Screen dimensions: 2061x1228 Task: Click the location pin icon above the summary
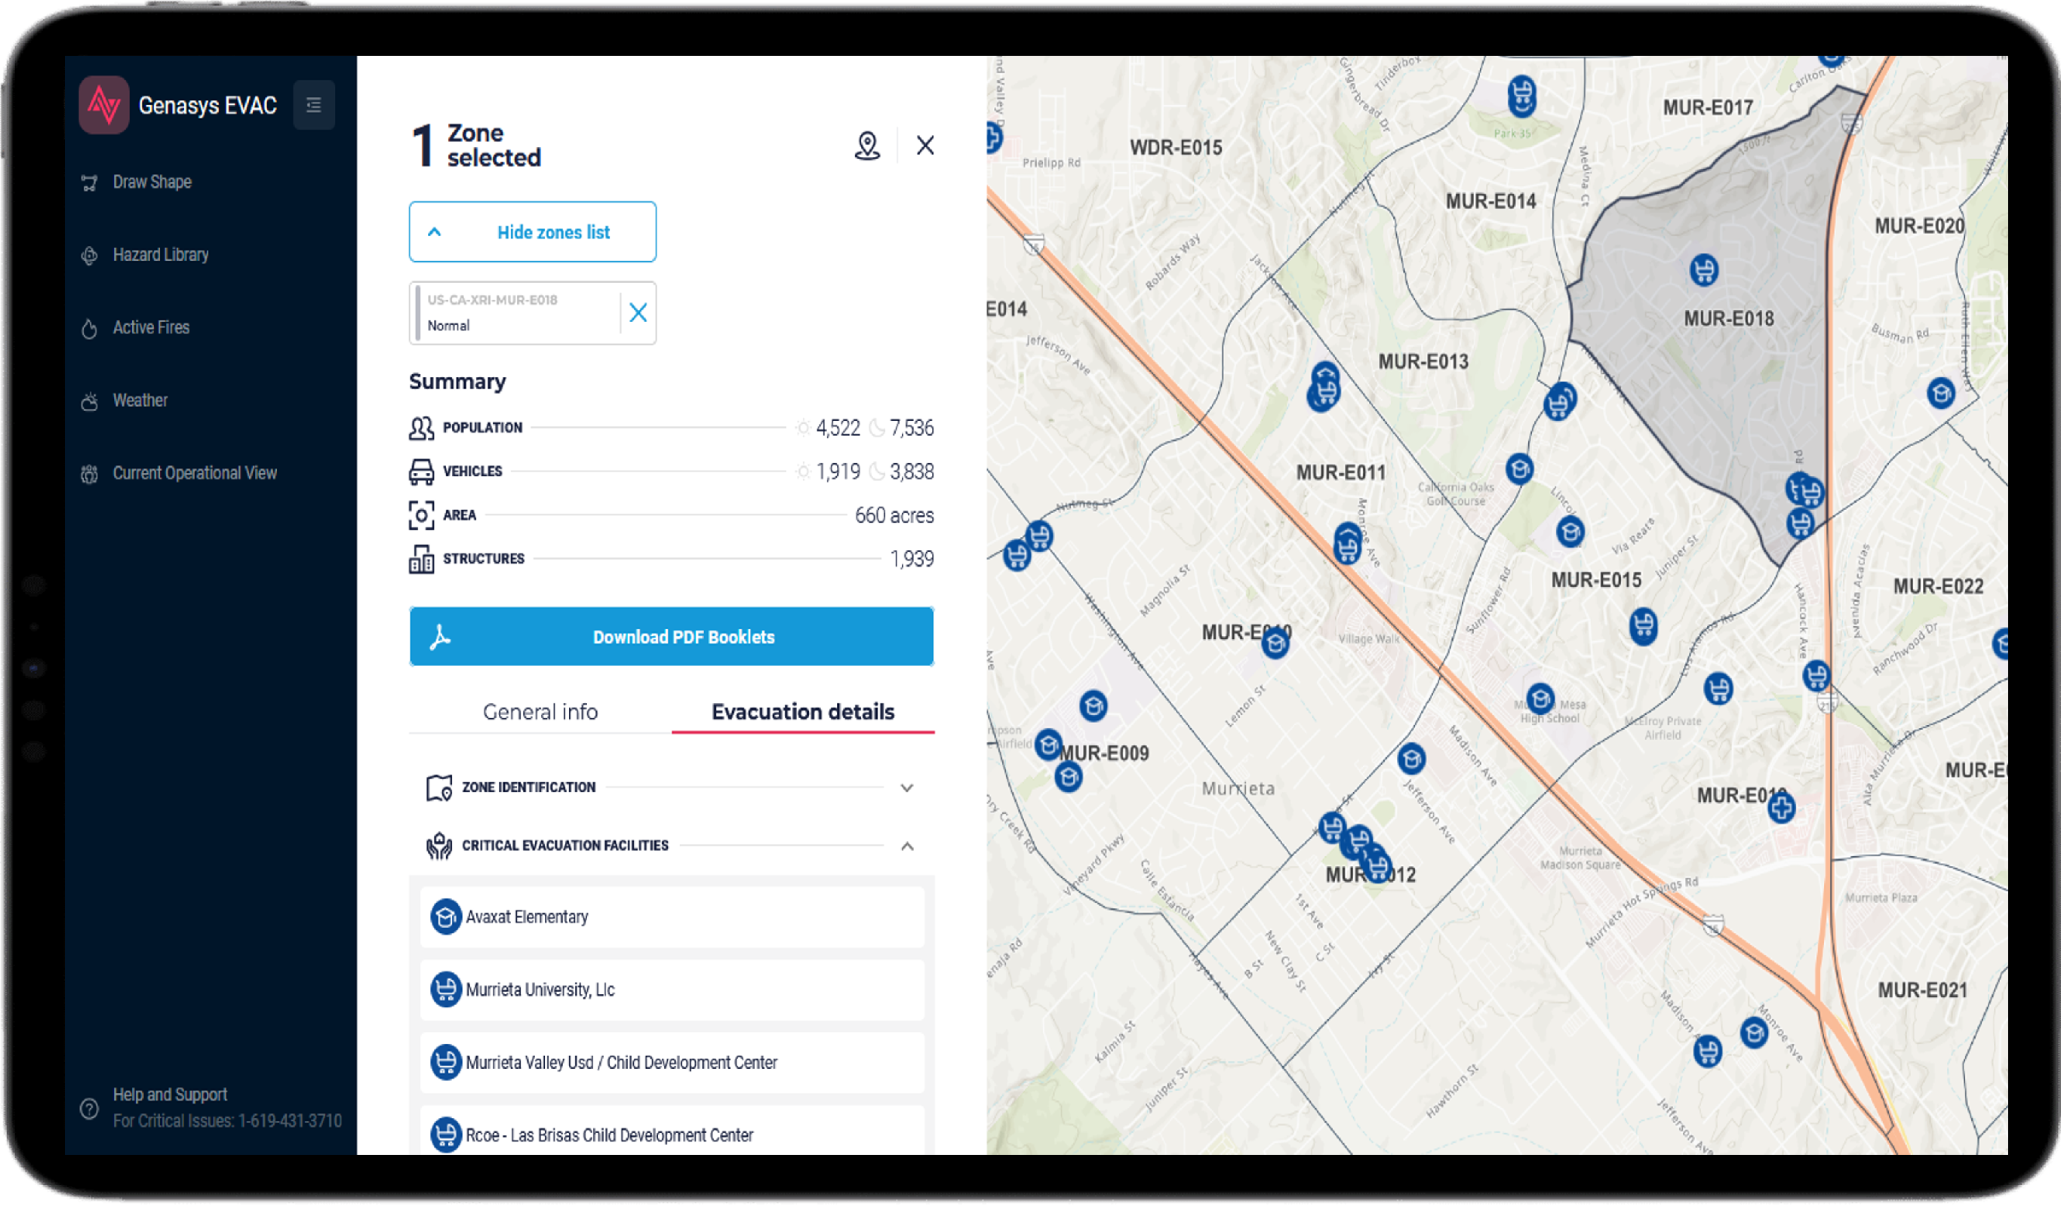(866, 146)
